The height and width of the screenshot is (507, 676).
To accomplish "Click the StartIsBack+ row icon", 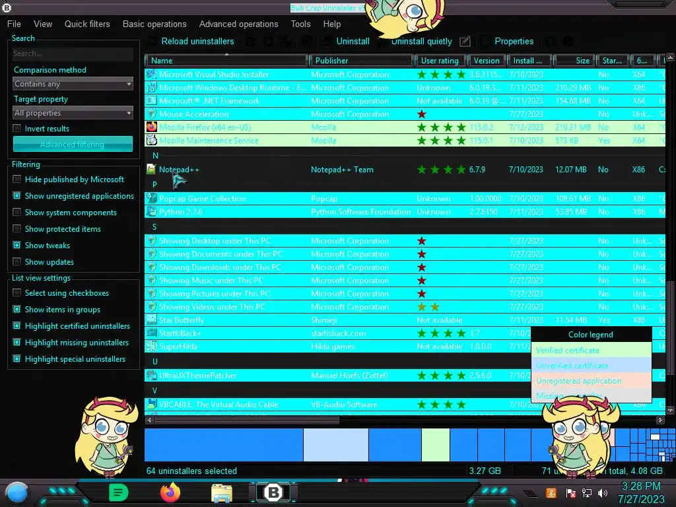I will [x=151, y=333].
